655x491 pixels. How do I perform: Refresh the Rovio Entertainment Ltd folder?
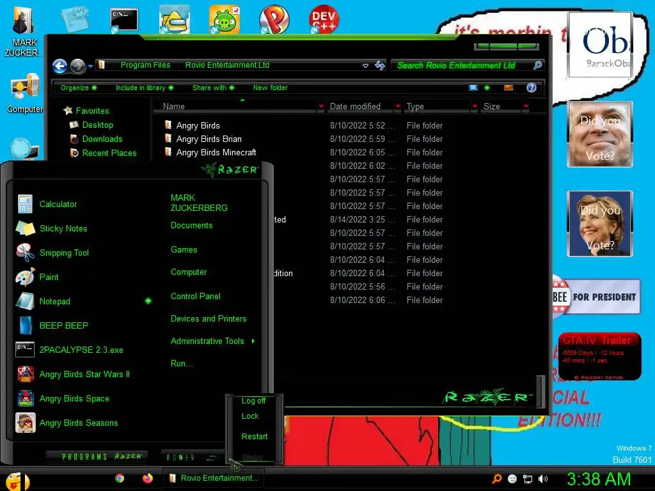coord(380,66)
